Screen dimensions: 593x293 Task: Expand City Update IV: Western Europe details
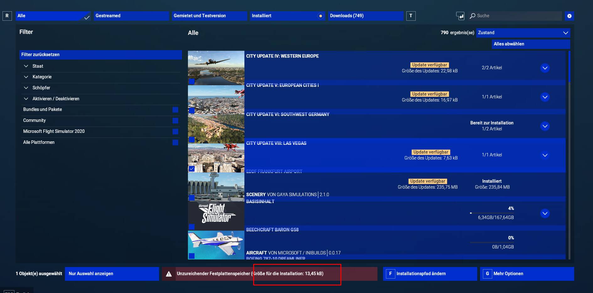545,68
